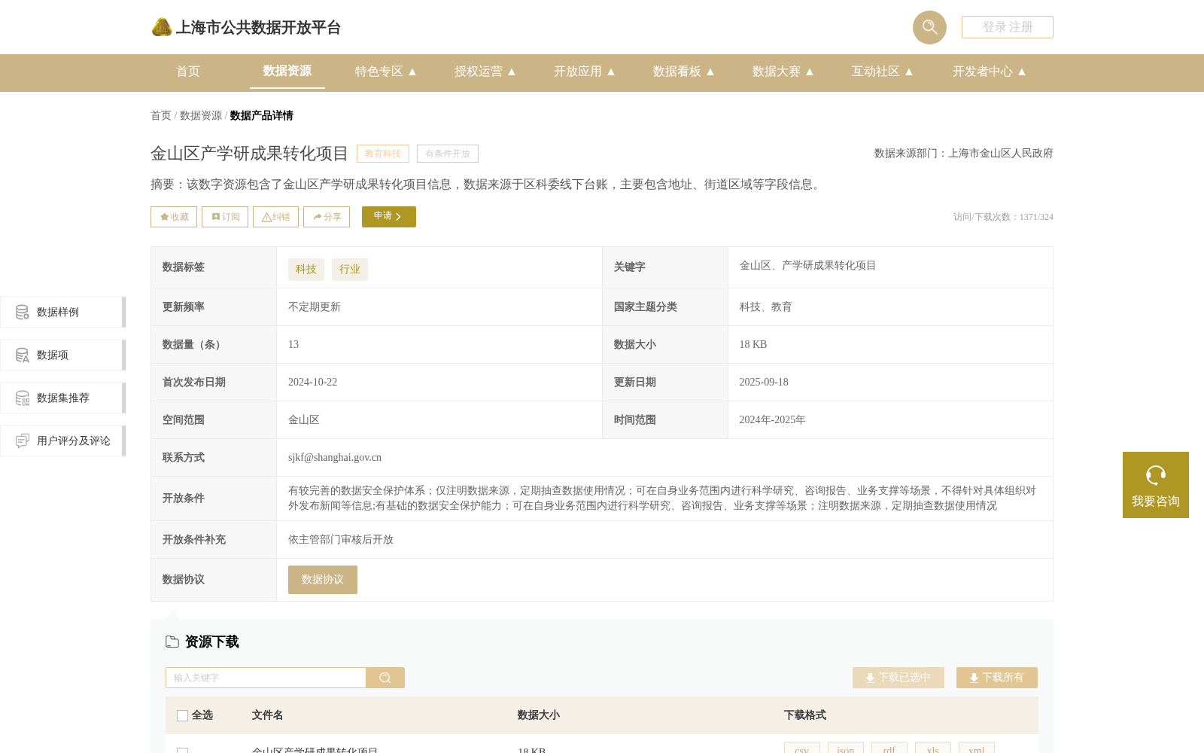Click the 2024-10-22 first publish date
The image size is (1204, 753).
[x=313, y=383]
